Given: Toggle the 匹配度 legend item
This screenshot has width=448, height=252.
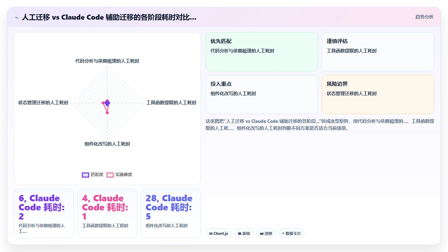Looking at the screenshot, I should (x=93, y=175).
